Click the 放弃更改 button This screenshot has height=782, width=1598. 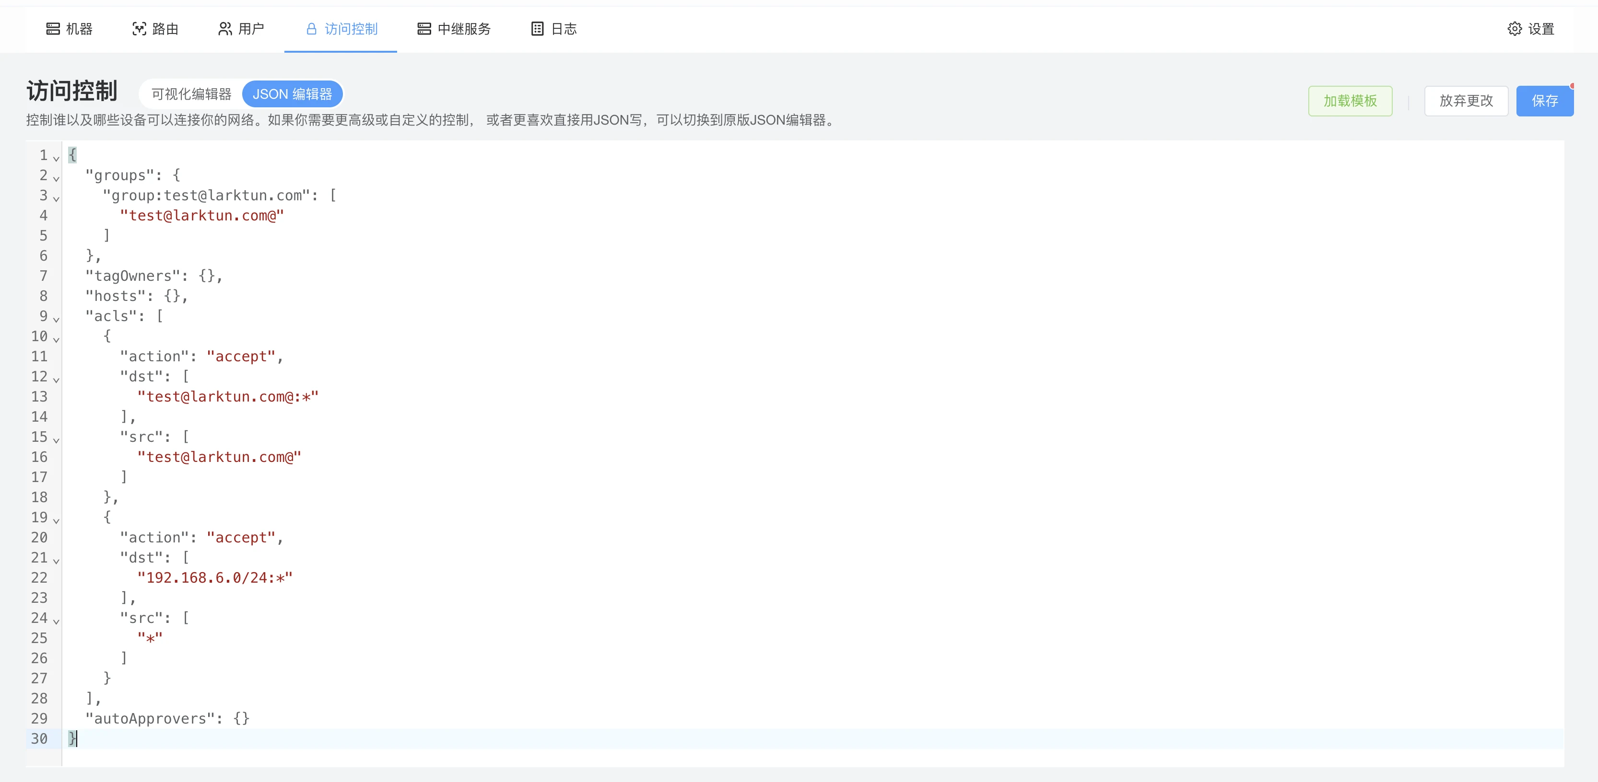click(1466, 101)
